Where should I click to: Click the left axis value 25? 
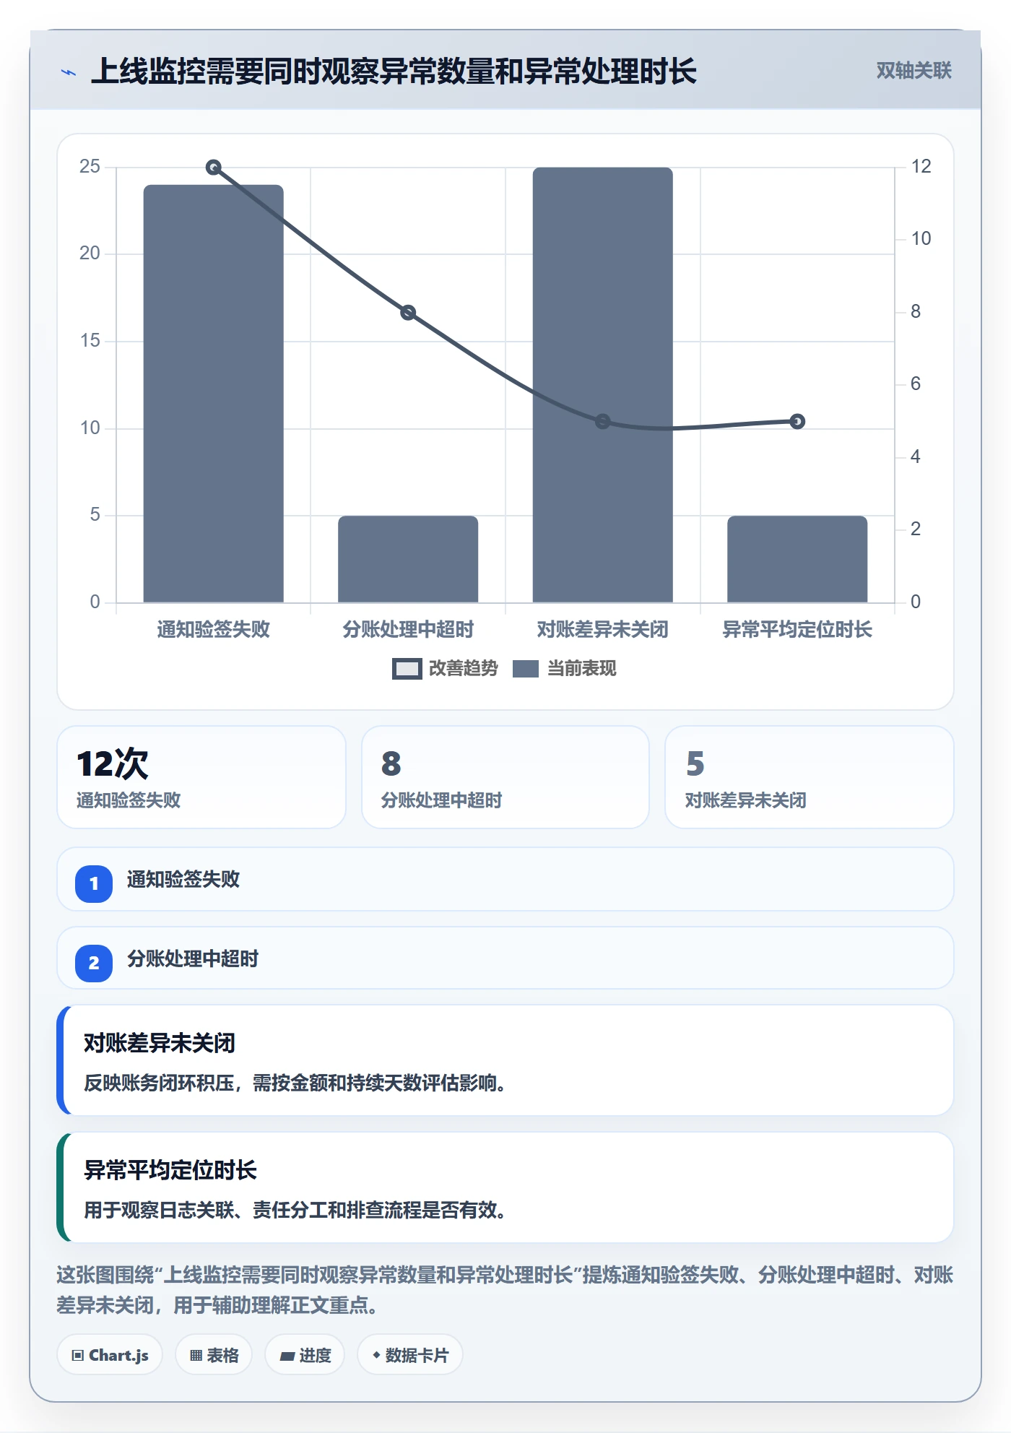tap(90, 166)
